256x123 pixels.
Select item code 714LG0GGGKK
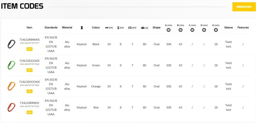point(29,61)
